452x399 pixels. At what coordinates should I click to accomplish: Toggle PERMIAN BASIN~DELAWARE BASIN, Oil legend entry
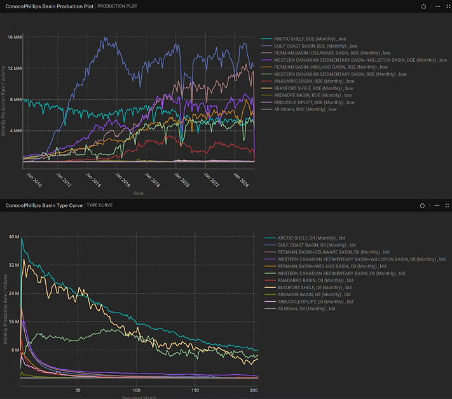[x=327, y=252]
